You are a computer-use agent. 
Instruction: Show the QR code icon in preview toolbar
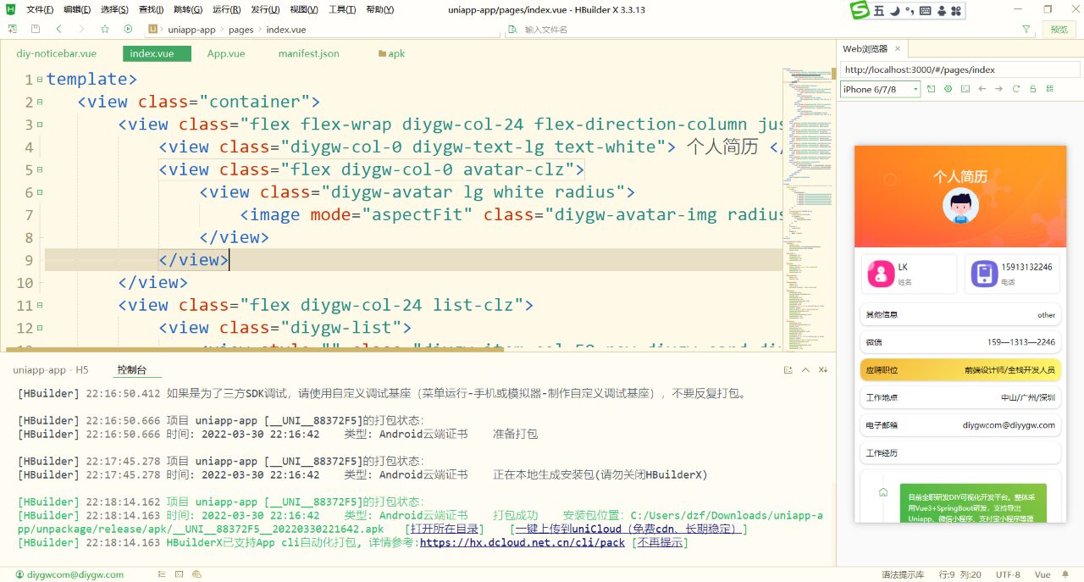click(1048, 88)
